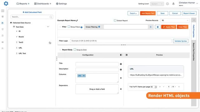Enable the Show Filters checkbox
Screen dimensions: 200x112
coord(69,27)
